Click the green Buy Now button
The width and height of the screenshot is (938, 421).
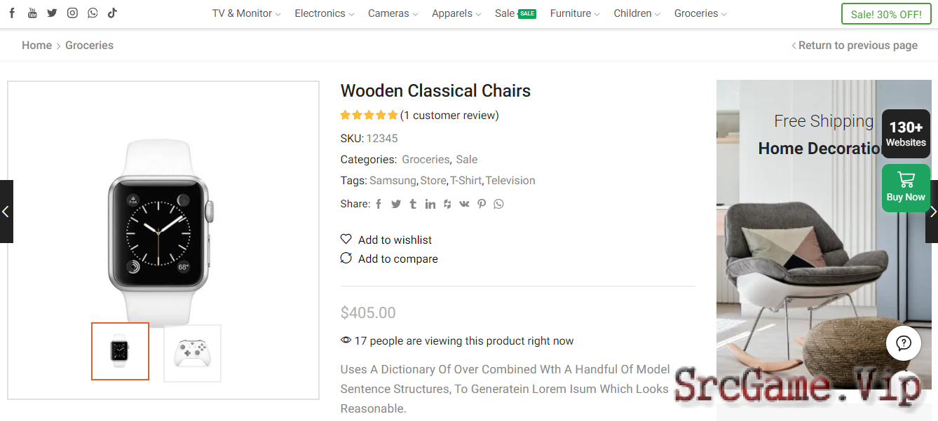tap(906, 188)
